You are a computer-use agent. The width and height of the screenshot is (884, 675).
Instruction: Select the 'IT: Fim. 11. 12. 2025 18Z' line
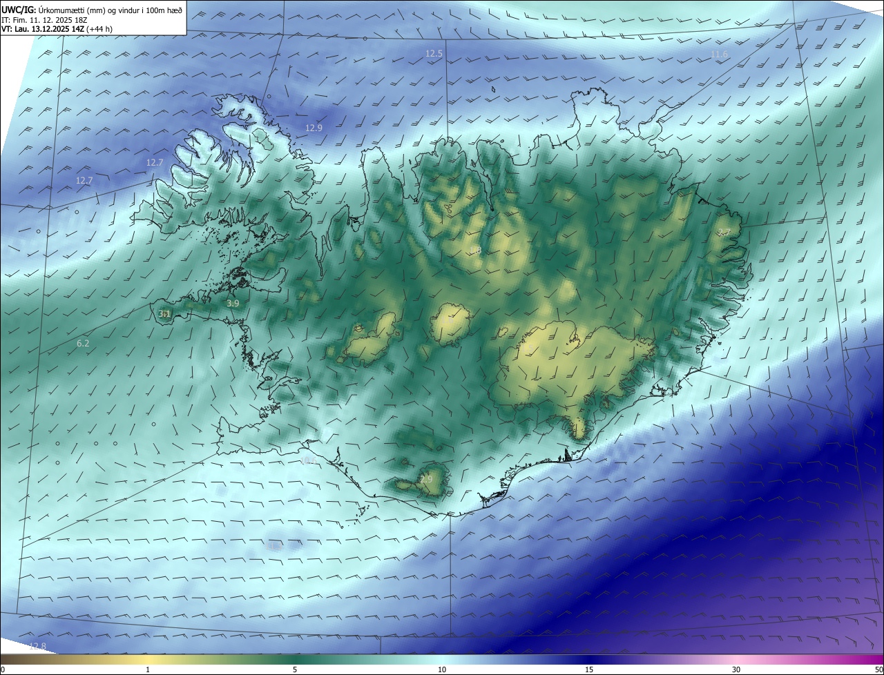[x=46, y=20]
